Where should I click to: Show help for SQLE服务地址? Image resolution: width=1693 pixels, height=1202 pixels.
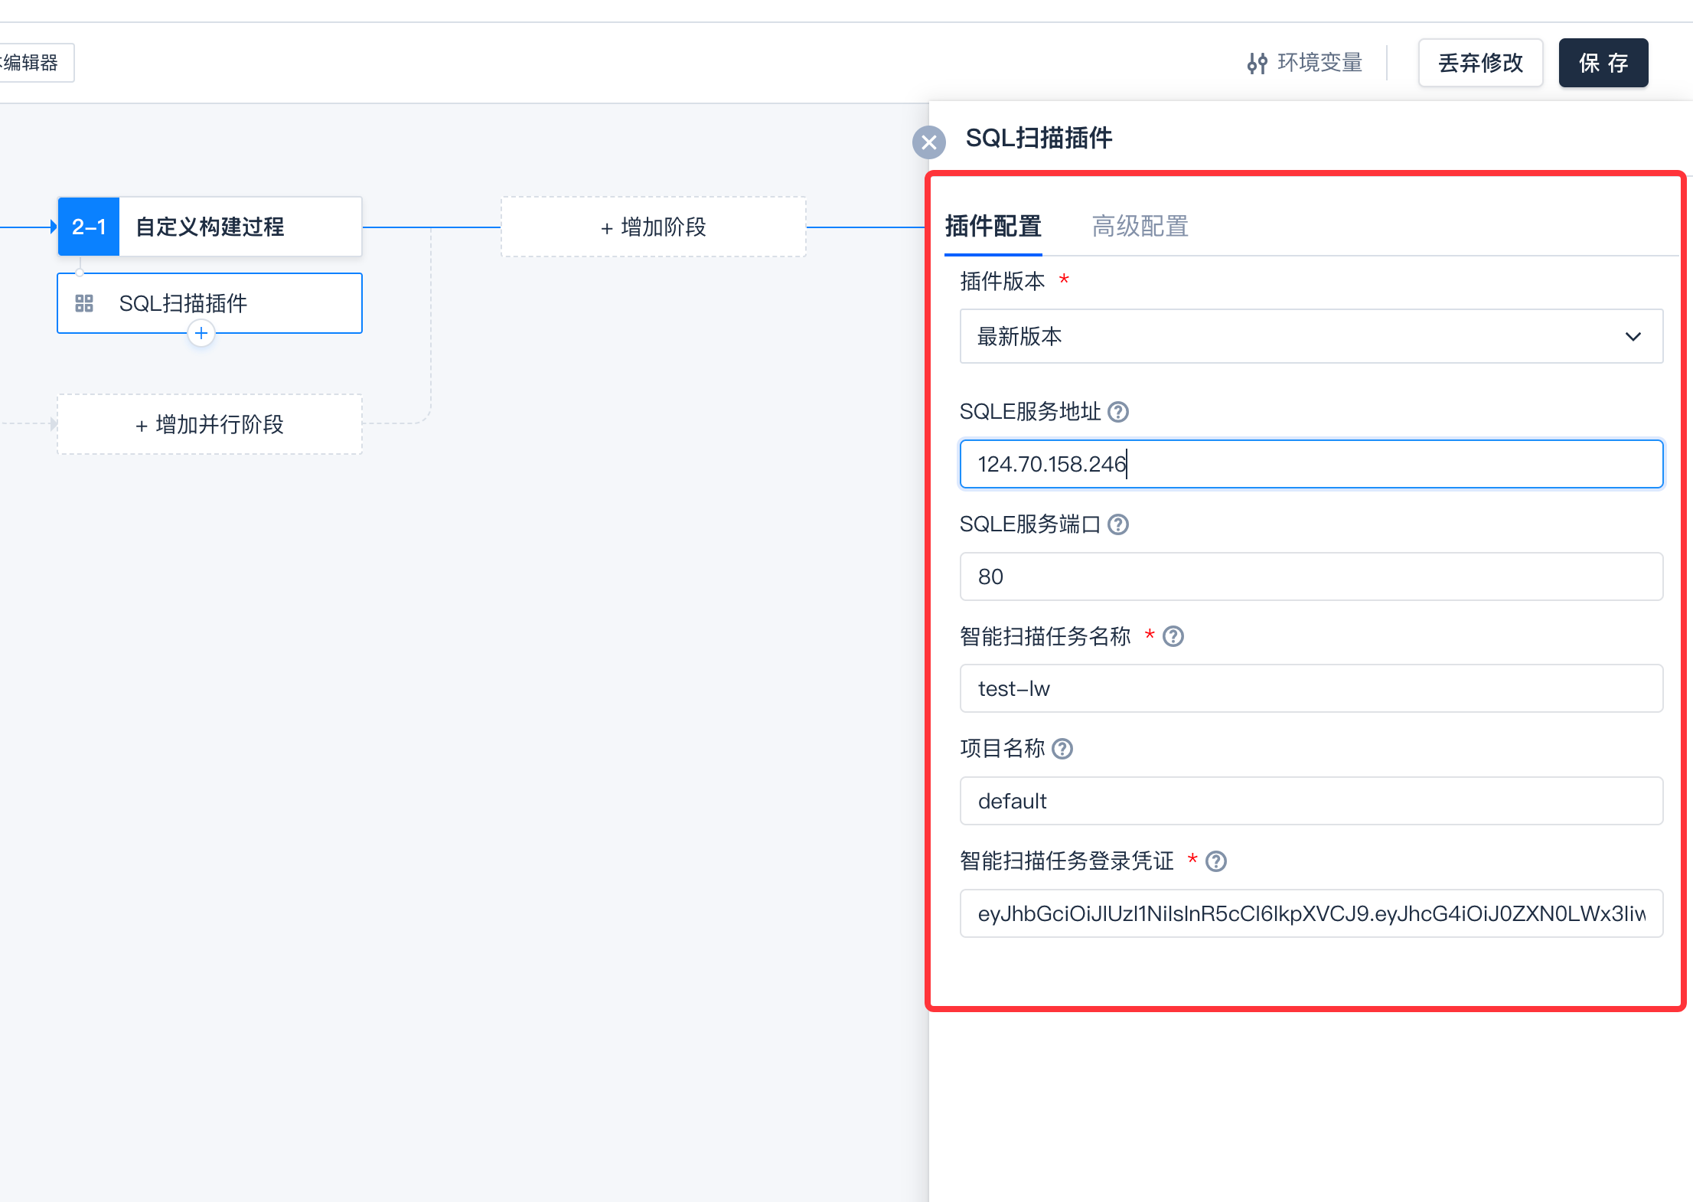coord(1118,412)
